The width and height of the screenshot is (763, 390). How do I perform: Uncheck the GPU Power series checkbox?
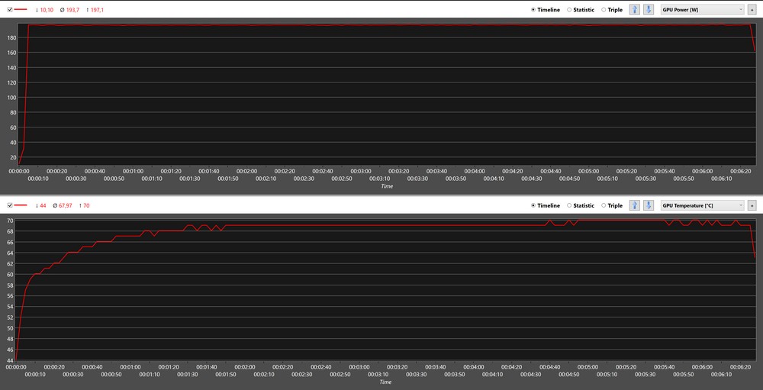[9, 10]
